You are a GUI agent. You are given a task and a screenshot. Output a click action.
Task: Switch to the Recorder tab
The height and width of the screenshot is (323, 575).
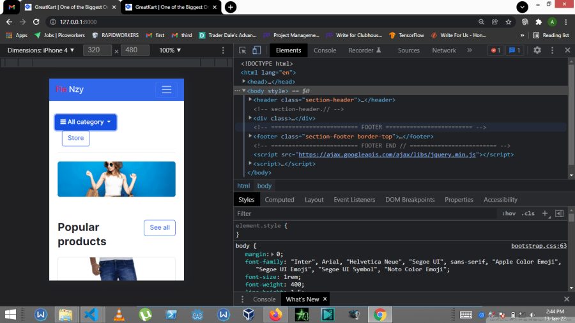(365, 50)
